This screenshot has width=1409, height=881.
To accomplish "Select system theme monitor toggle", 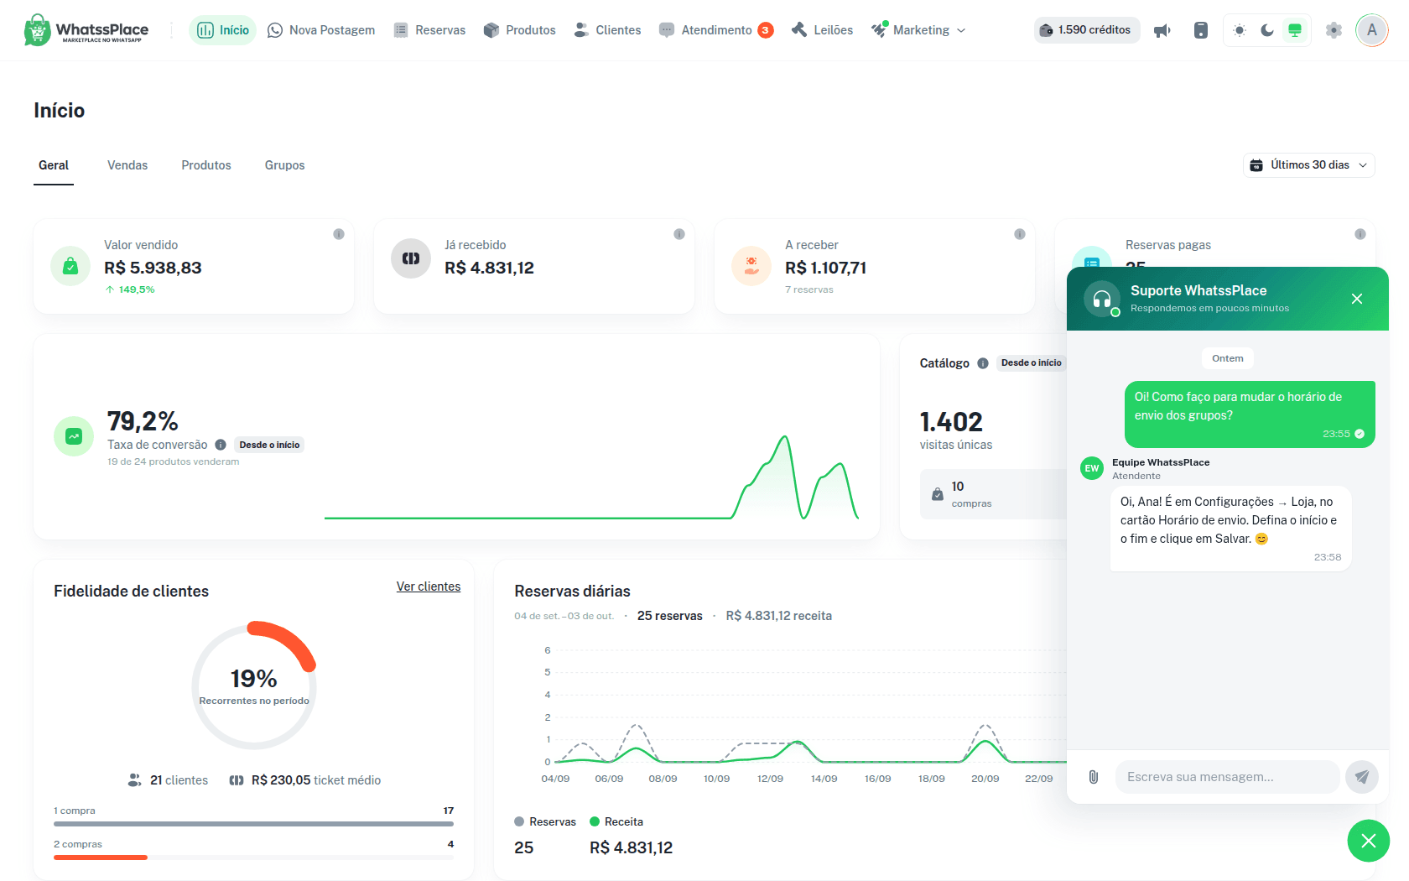I will point(1295,30).
